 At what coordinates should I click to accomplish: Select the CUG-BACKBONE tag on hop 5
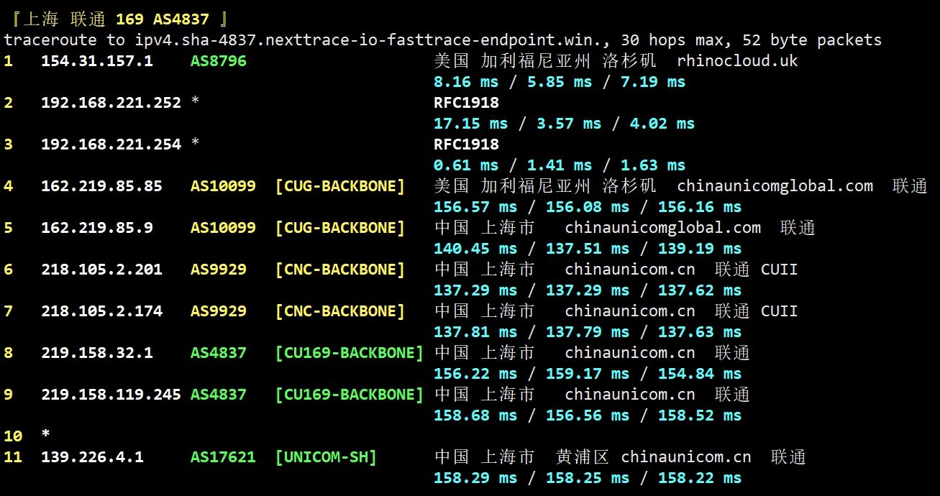pyautogui.click(x=339, y=228)
